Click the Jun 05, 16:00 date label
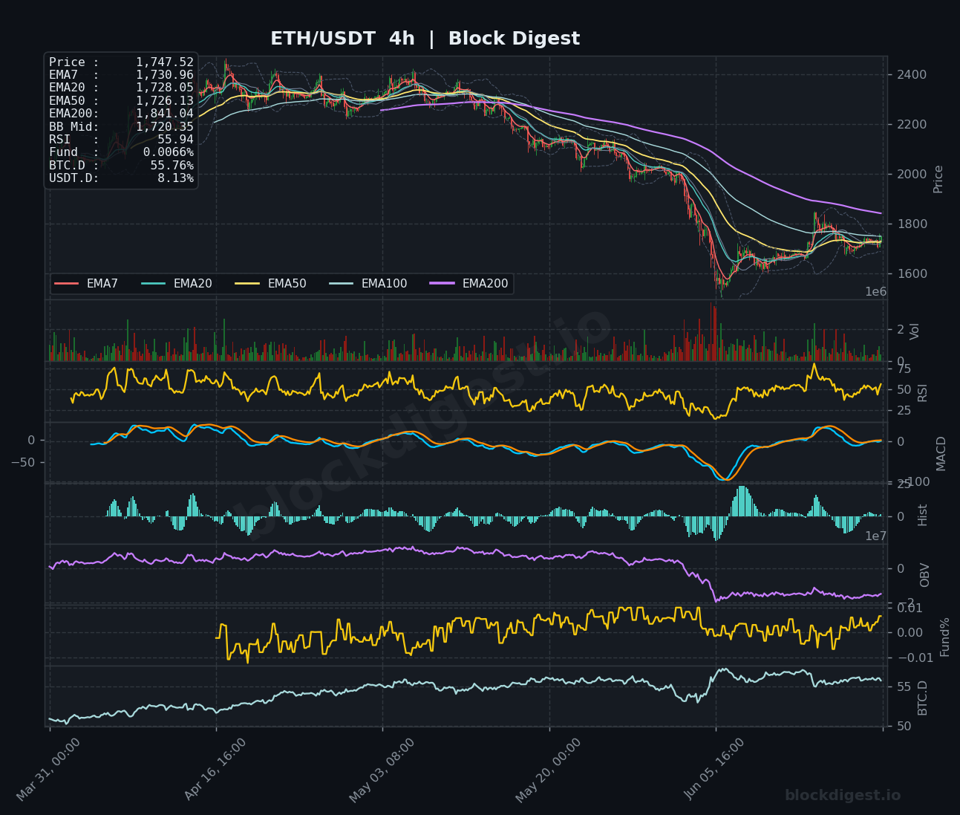The height and width of the screenshot is (815, 960). 715,770
